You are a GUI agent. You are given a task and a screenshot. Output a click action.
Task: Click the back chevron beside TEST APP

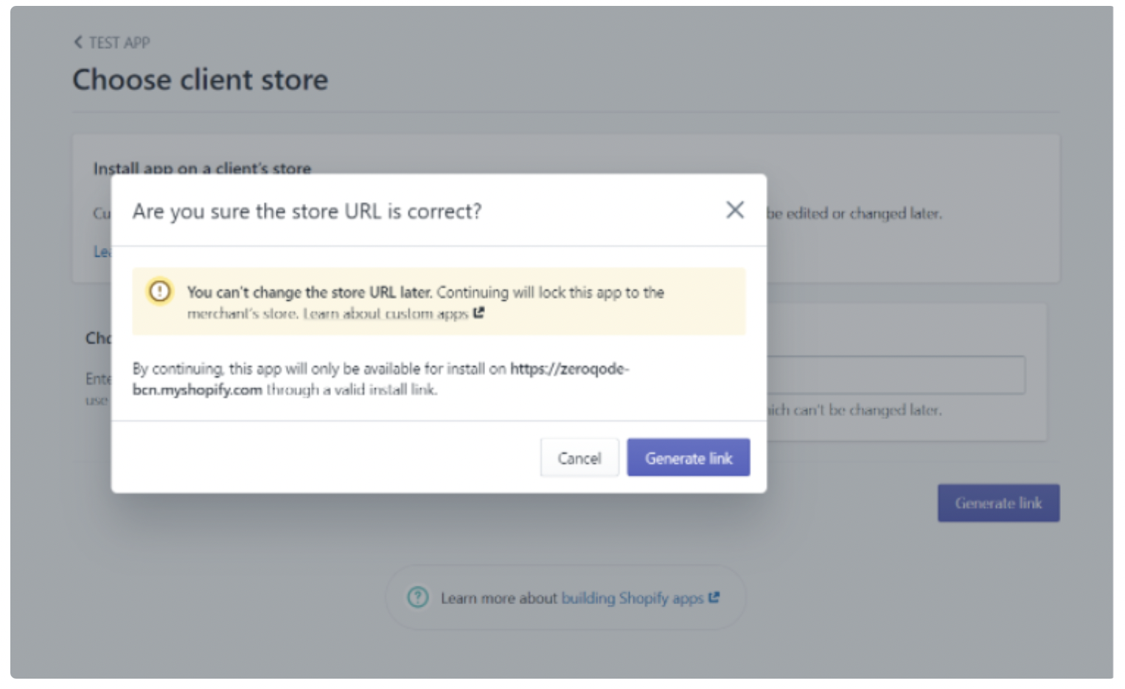pyautogui.click(x=78, y=42)
